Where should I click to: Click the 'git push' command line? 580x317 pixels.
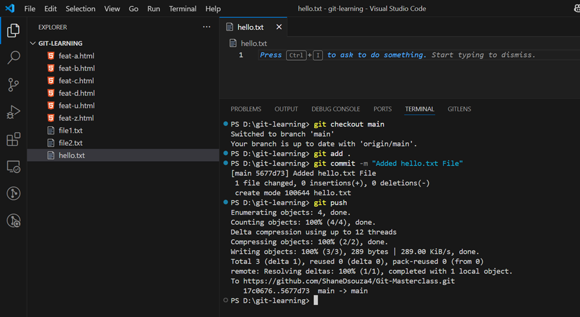click(289, 203)
